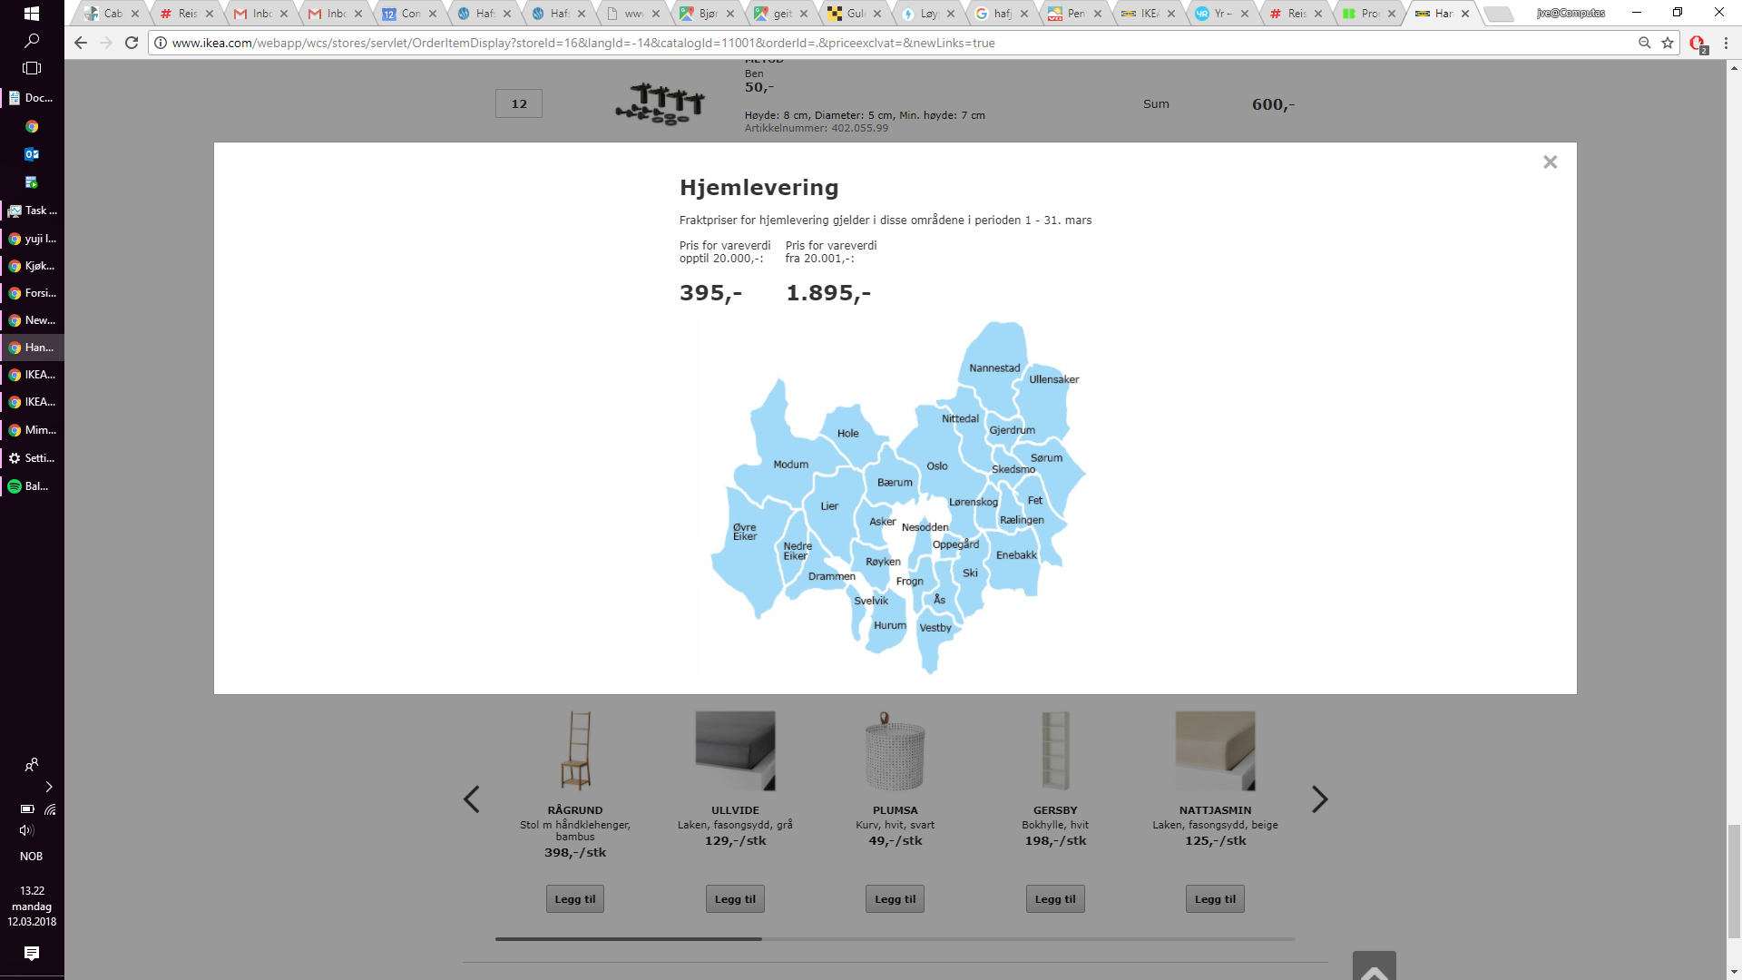Click the page vertical scrollbar thumb
The width and height of the screenshot is (1742, 980).
1734,880
